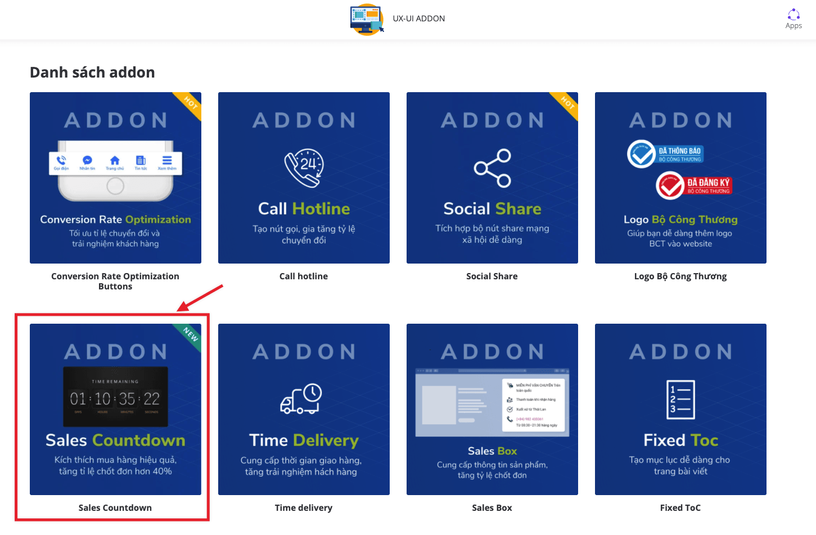Viewport: 816px width, 535px height.
Task: Click the 'Fixed ToC' title link
Action: tap(680, 508)
